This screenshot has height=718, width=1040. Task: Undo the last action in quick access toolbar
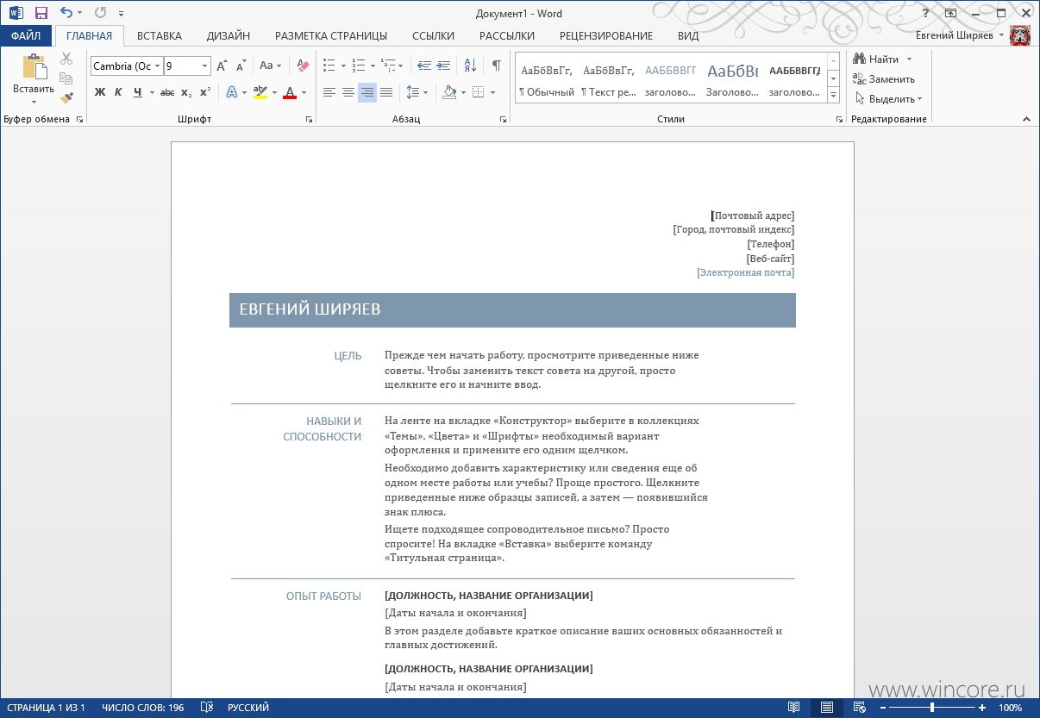pyautogui.click(x=66, y=13)
